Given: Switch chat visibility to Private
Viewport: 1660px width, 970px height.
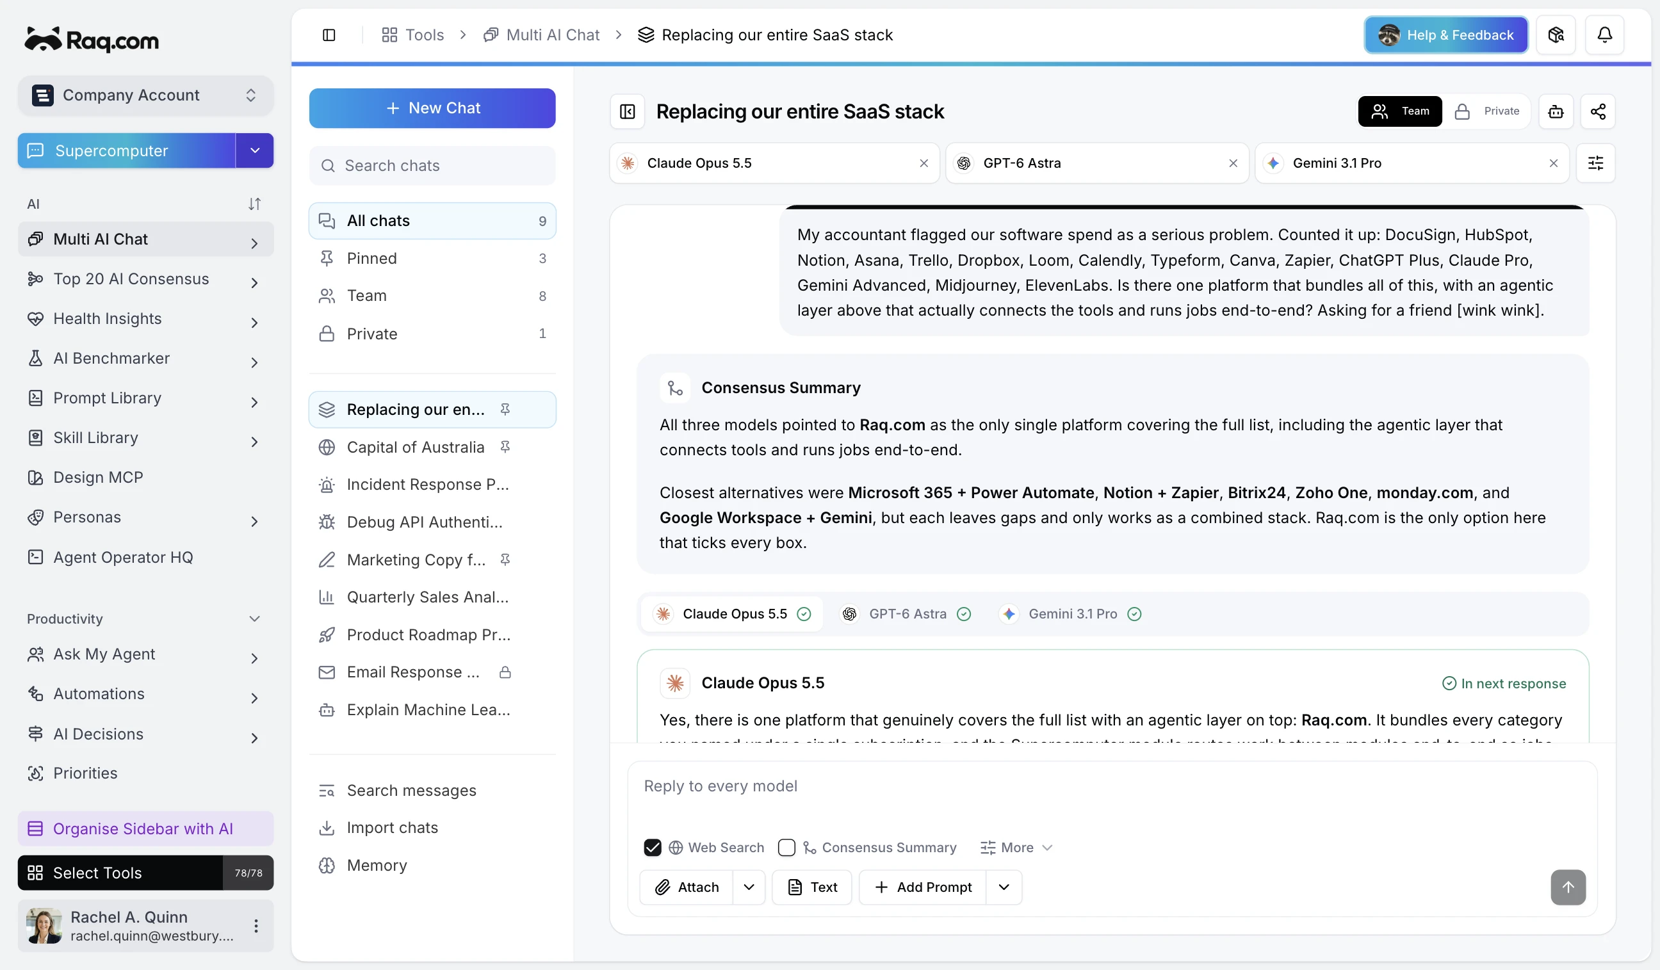Looking at the screenshot, I should coord(1486,111).
